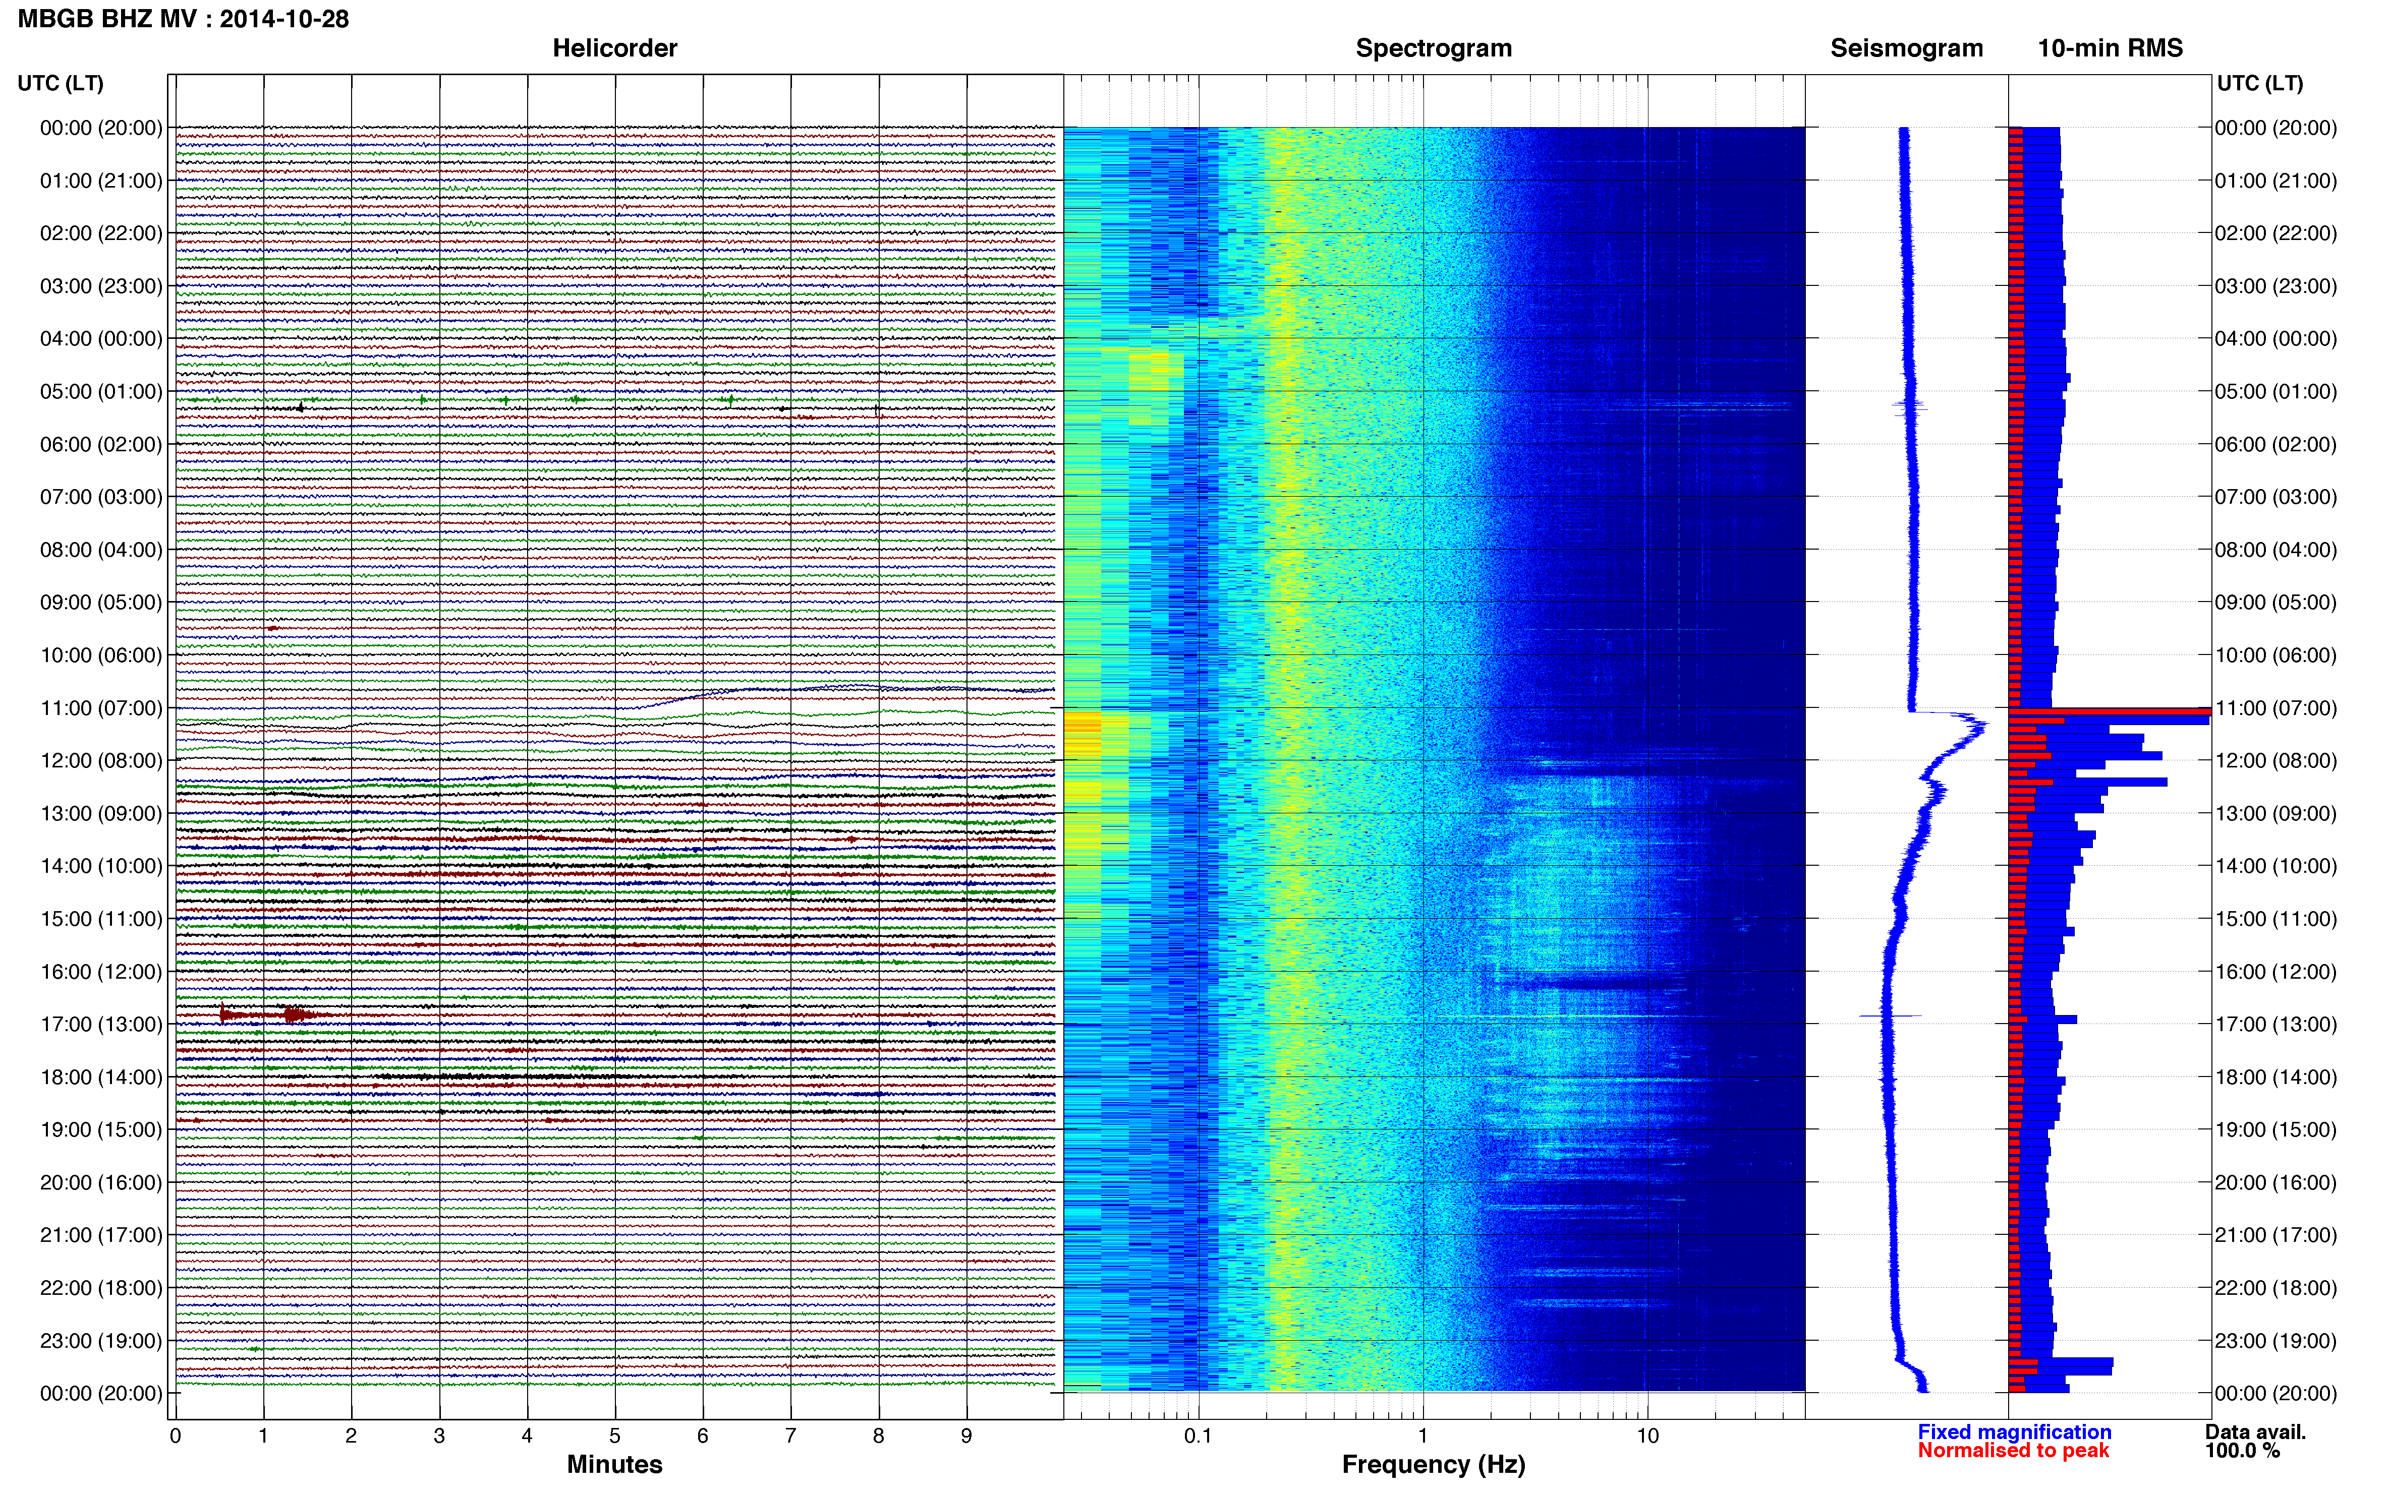The width and height of the screenshot is (2391, 1494).
Task: Click left time label '17:00 (13:00)'
Action: coord(101,1025)
